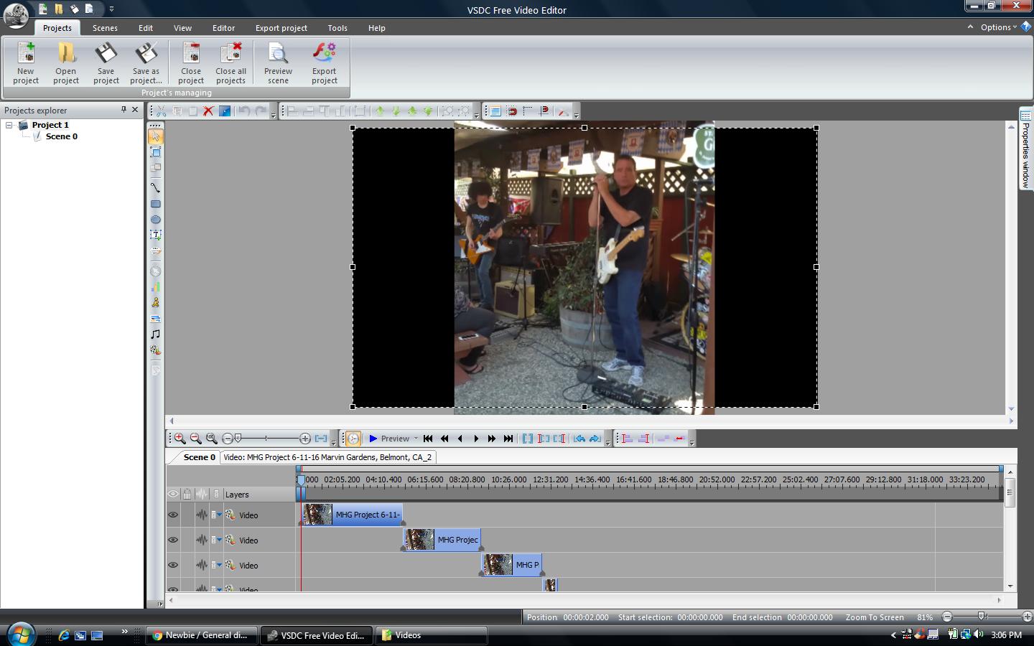
Task: Select the rectangle shape tool
Action: pyautogui.click(x=155, y=204)
